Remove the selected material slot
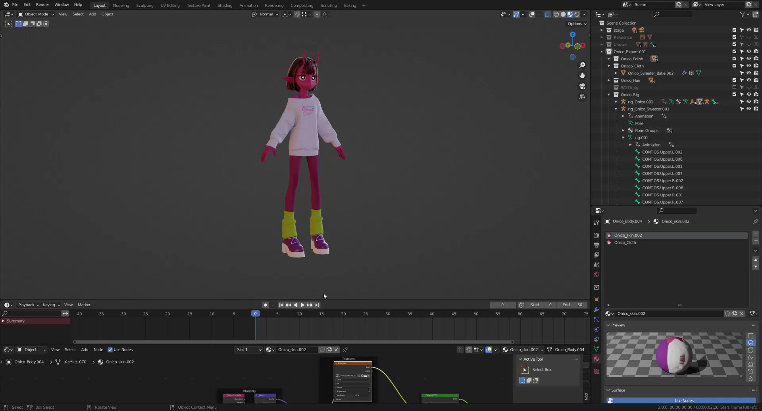Viewport: 762px width, 411px height. pyautogui.click(x=756, y=241)
